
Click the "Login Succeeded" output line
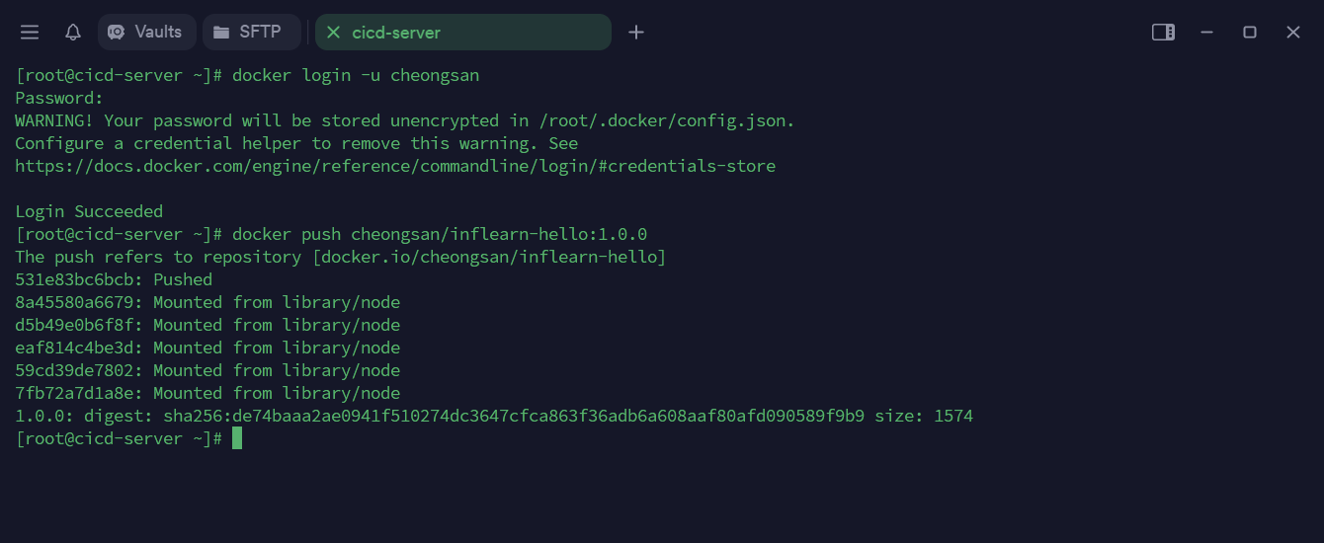pos(89,211)
